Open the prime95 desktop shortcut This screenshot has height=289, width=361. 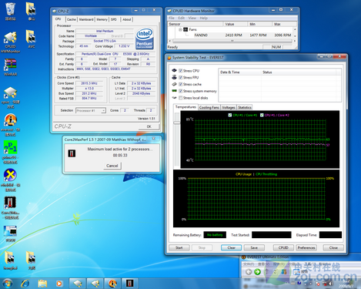[10, 152]
